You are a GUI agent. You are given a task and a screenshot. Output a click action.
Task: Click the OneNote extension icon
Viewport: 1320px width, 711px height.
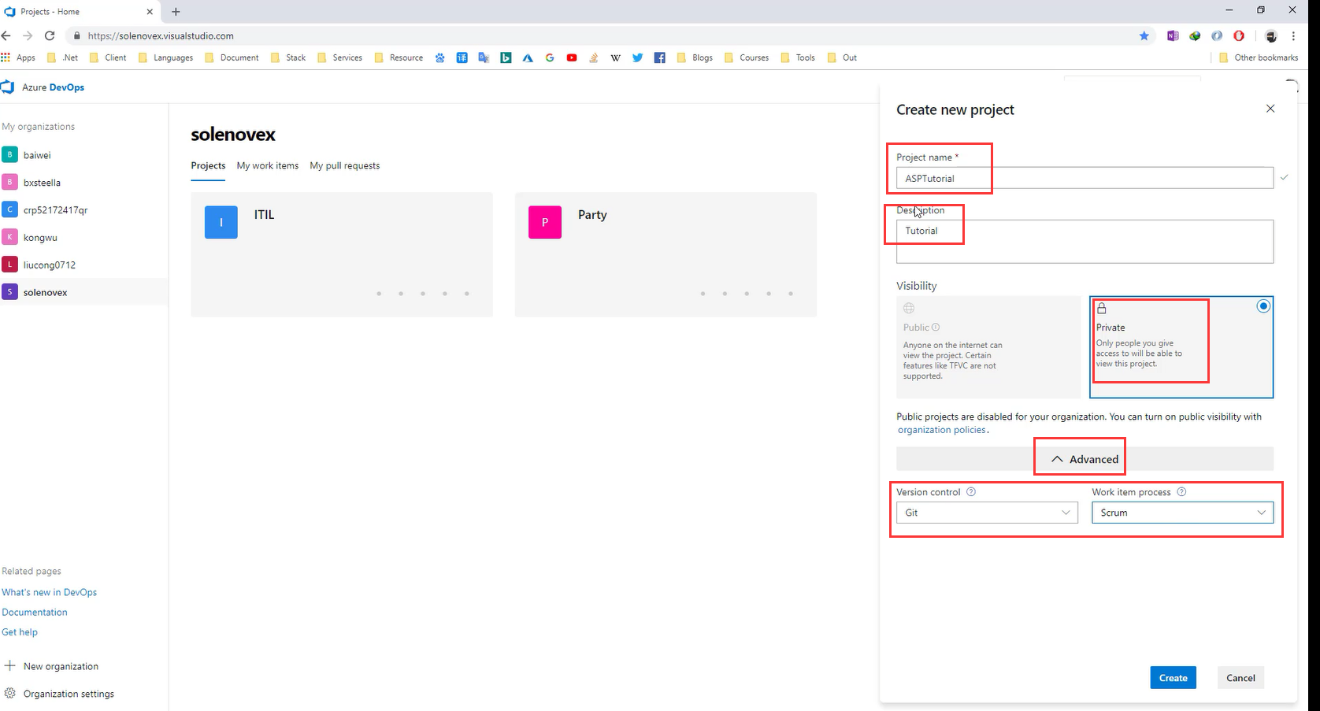click(x=1173, y=35)
